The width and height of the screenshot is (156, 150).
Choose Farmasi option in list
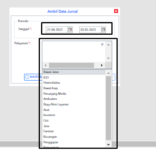point(73,131)
